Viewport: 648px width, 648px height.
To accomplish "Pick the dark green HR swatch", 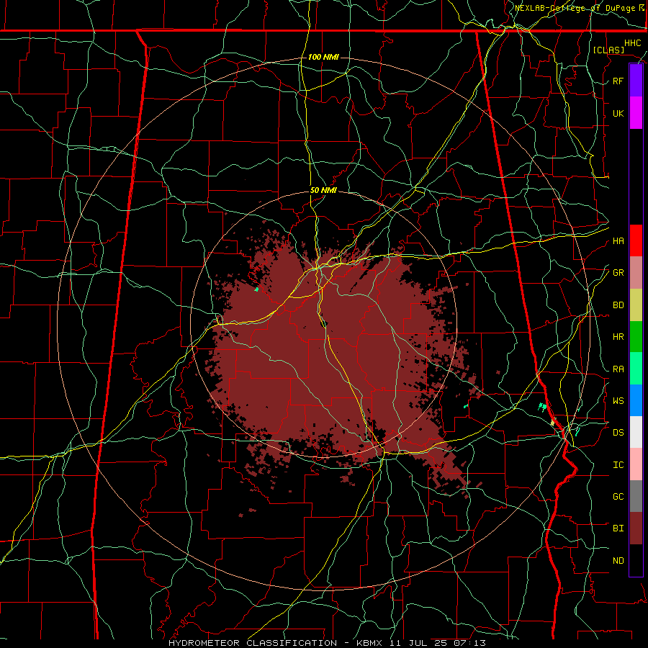I will tap(636, 336).
